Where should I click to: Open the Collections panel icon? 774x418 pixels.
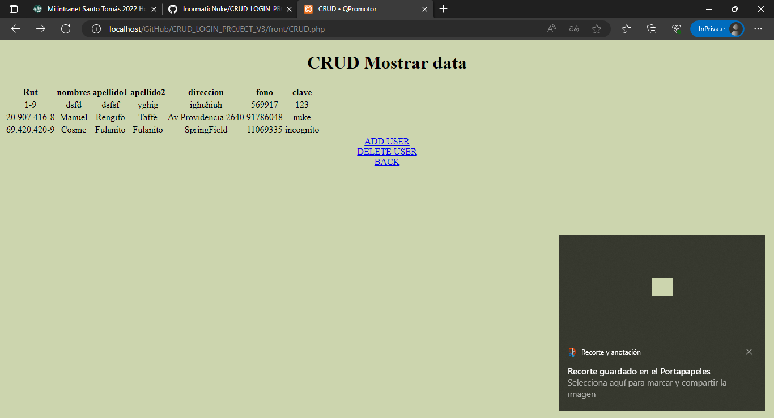click(652, 29)
